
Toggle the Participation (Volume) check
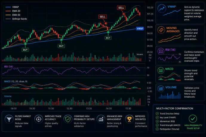[157, 129]
